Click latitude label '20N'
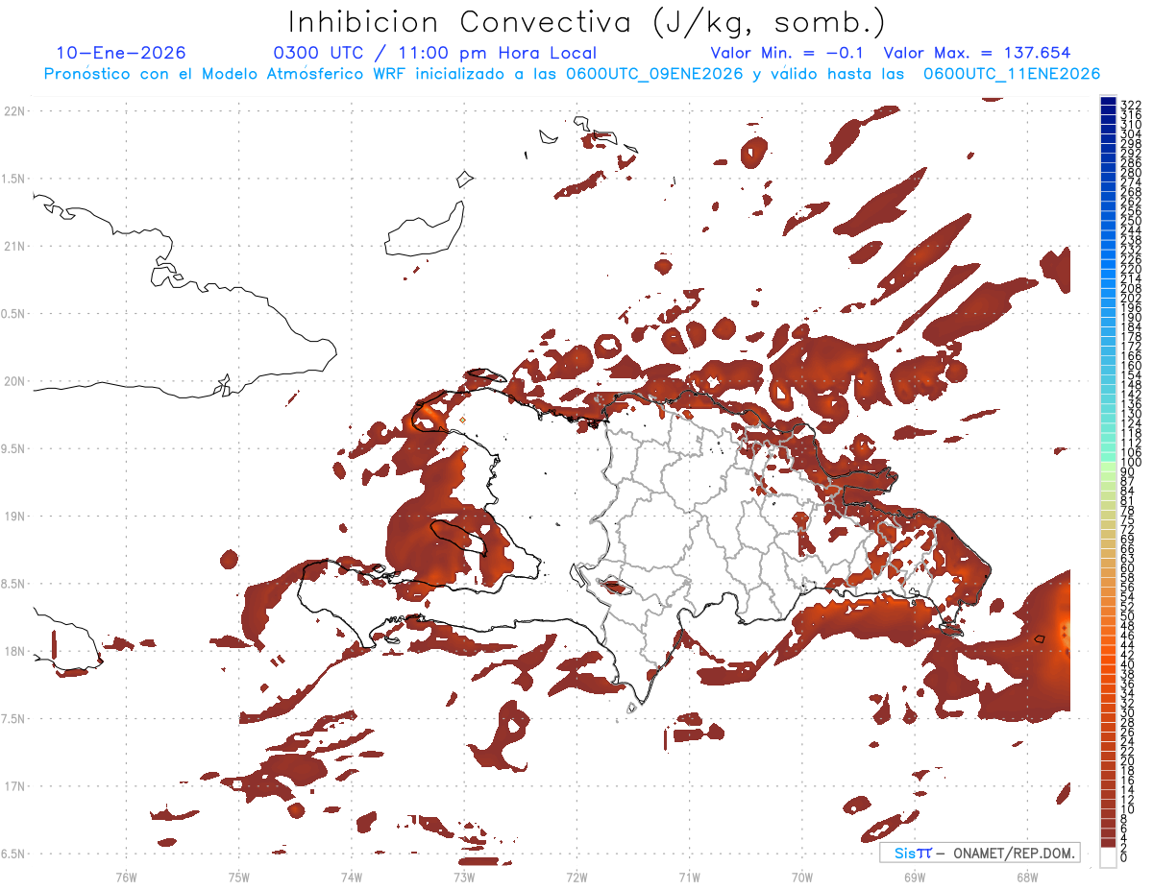This screenshot has height=890, width=1153. [14, 381]
